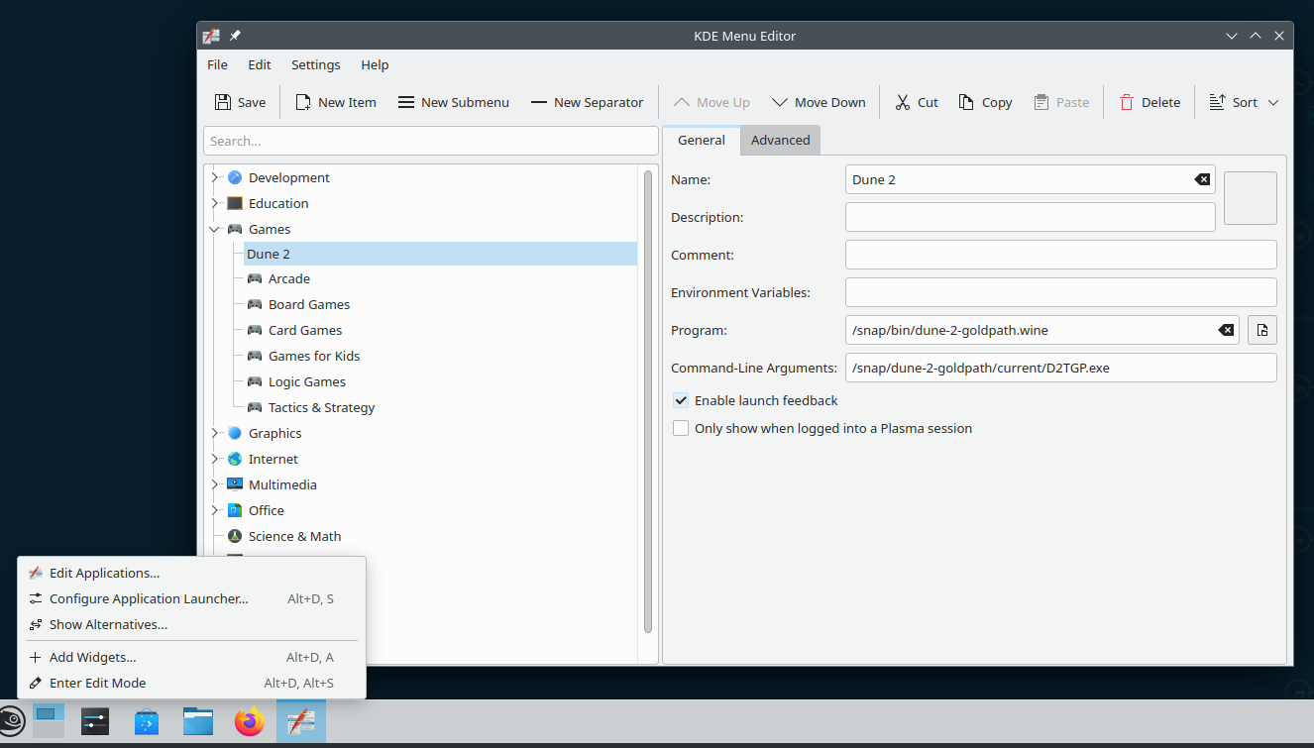Clear the Program field using its backspace icon
The width and height of the screenshot is (1314, 748).
(1226, 329)
